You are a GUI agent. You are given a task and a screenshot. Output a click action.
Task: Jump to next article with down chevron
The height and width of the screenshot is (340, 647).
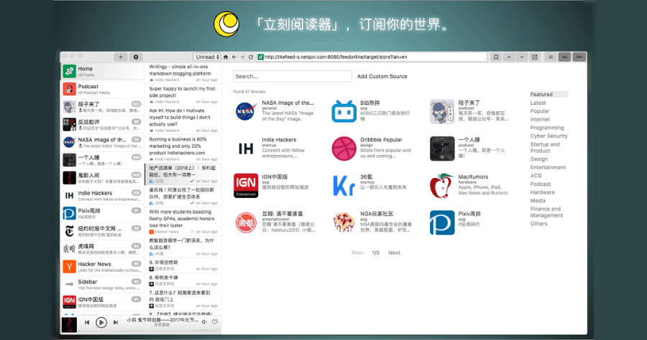point(522,57)
